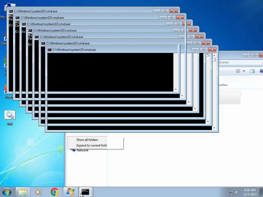Click the frontmost cmd window scrollbar thumb
263x197 pixels.
click(214, 60)
